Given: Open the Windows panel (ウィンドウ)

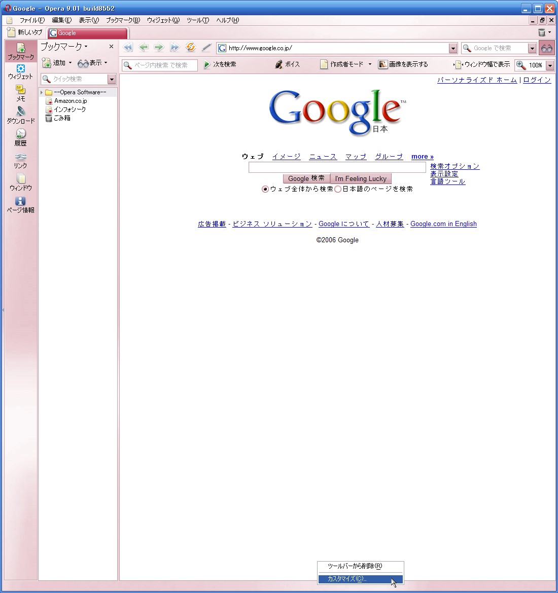Looking at the screenshot, I should (x=21, y=182).
